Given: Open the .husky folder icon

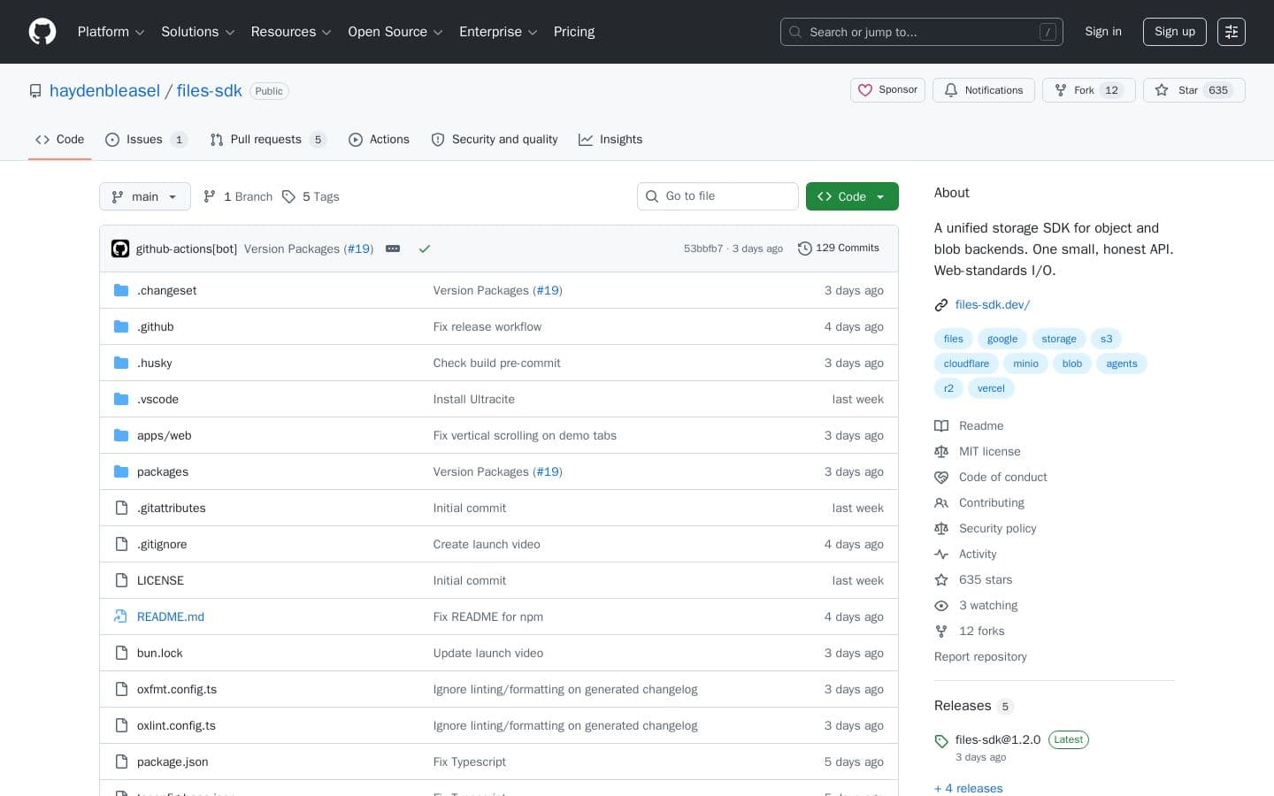Looking at the screenshot, I should coord(121,363).
